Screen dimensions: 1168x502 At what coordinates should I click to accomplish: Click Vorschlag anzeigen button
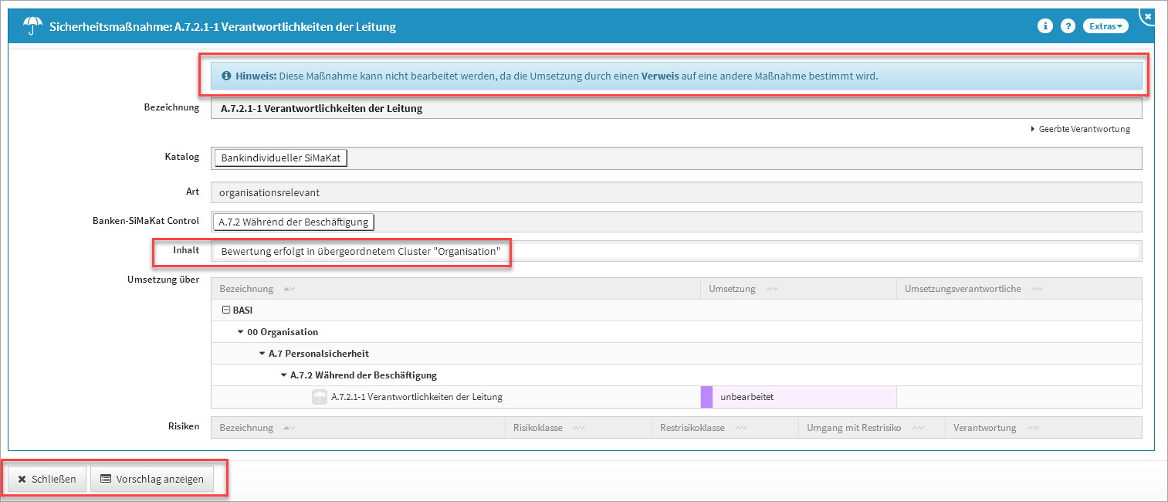(x=152, y=479)
